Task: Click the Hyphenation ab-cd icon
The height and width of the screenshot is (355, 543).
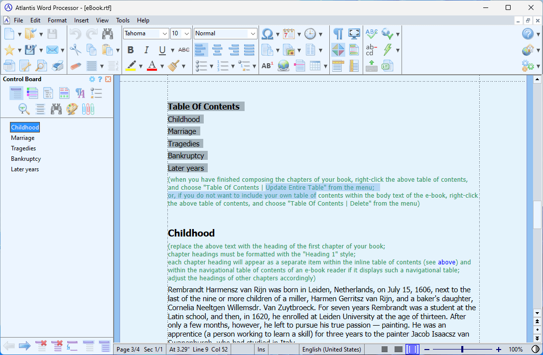Action: pyautogui.click(x=371, y=50)
